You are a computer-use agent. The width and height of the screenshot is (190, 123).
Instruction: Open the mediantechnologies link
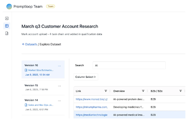pyautogui.click(x=92, y=115)
